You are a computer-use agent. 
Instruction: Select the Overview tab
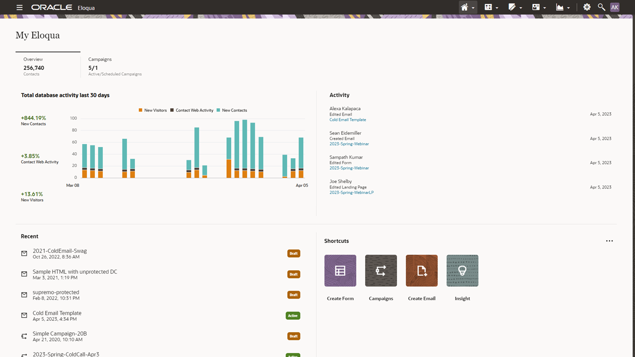tap(48, 65)
